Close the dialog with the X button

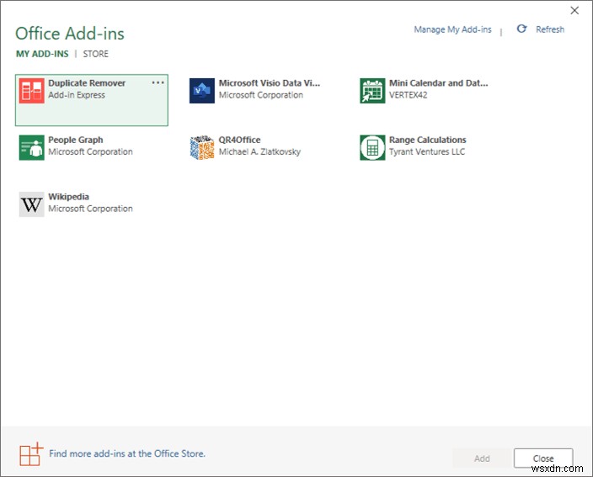point(575,11)
